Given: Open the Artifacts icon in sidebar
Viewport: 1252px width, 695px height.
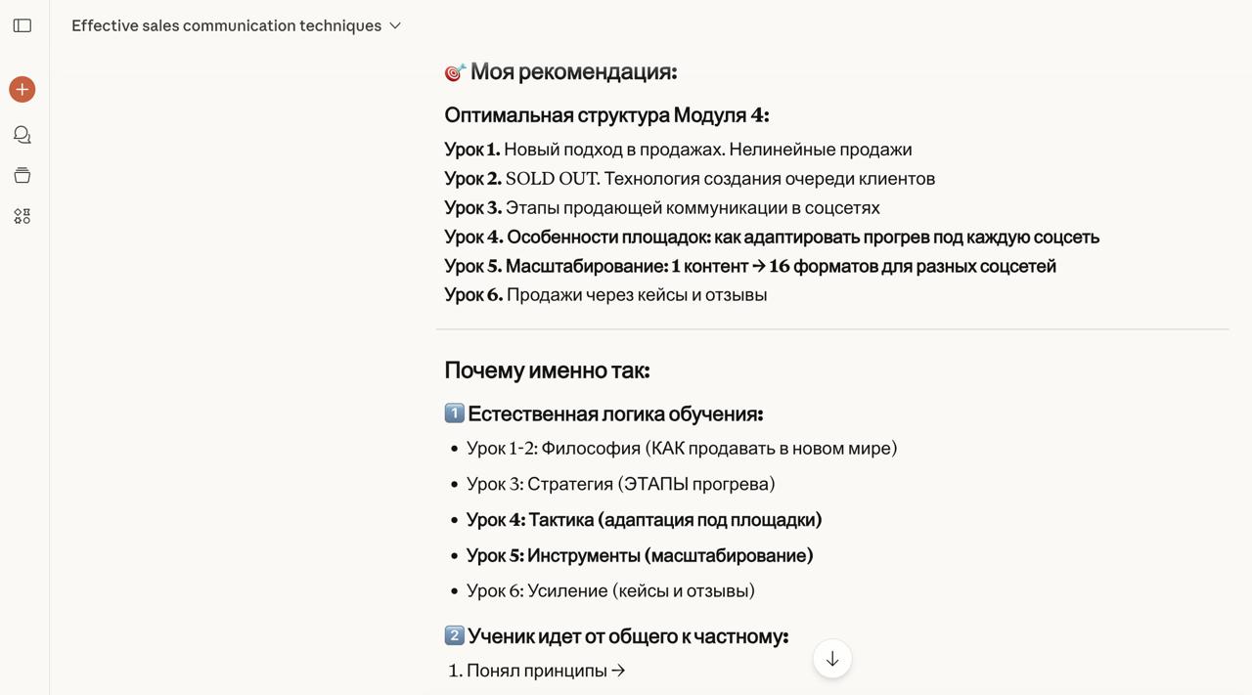Looking at the screenshot, I should pos(22,216).
